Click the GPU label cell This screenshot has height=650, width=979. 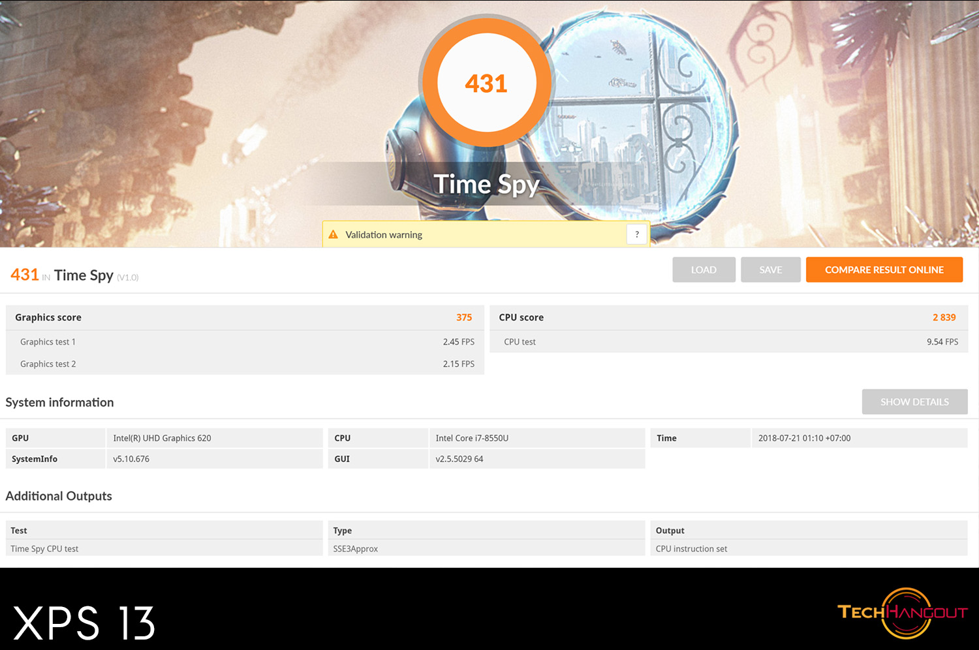point(55,439)
